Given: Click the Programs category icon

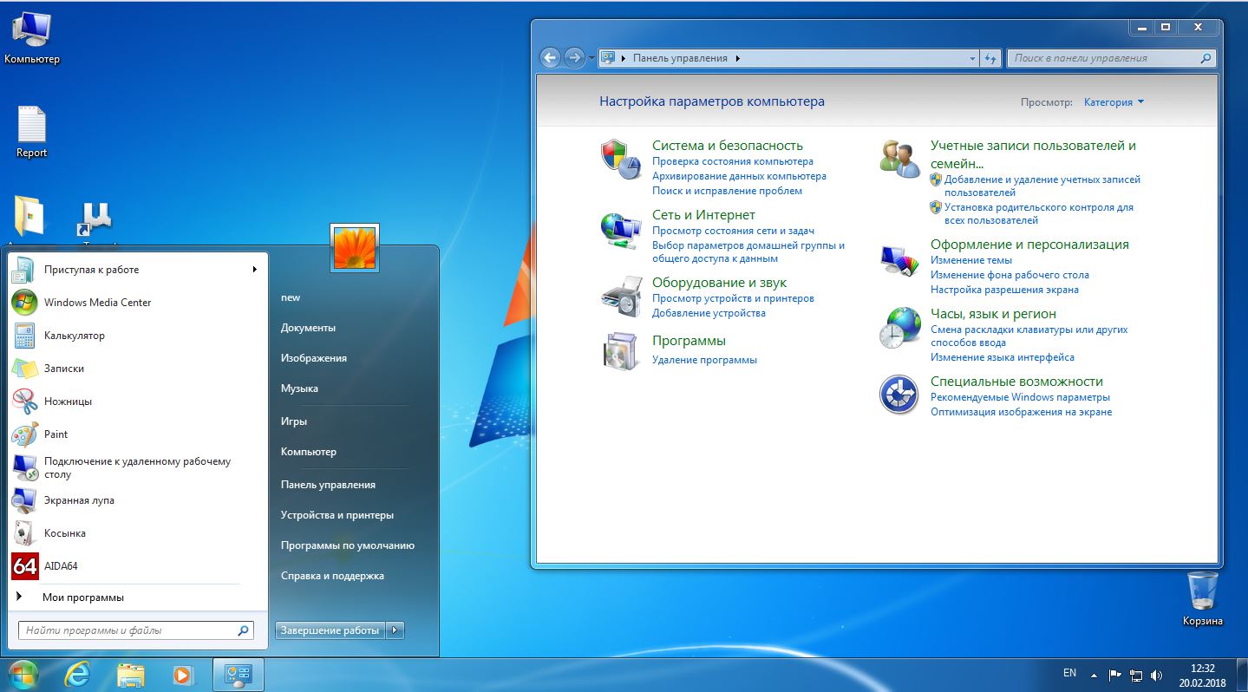Looking at the screenshot, I should tap(620, 350).
